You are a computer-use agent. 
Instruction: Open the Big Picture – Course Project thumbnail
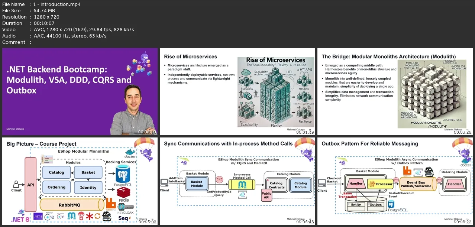[80, 181]
